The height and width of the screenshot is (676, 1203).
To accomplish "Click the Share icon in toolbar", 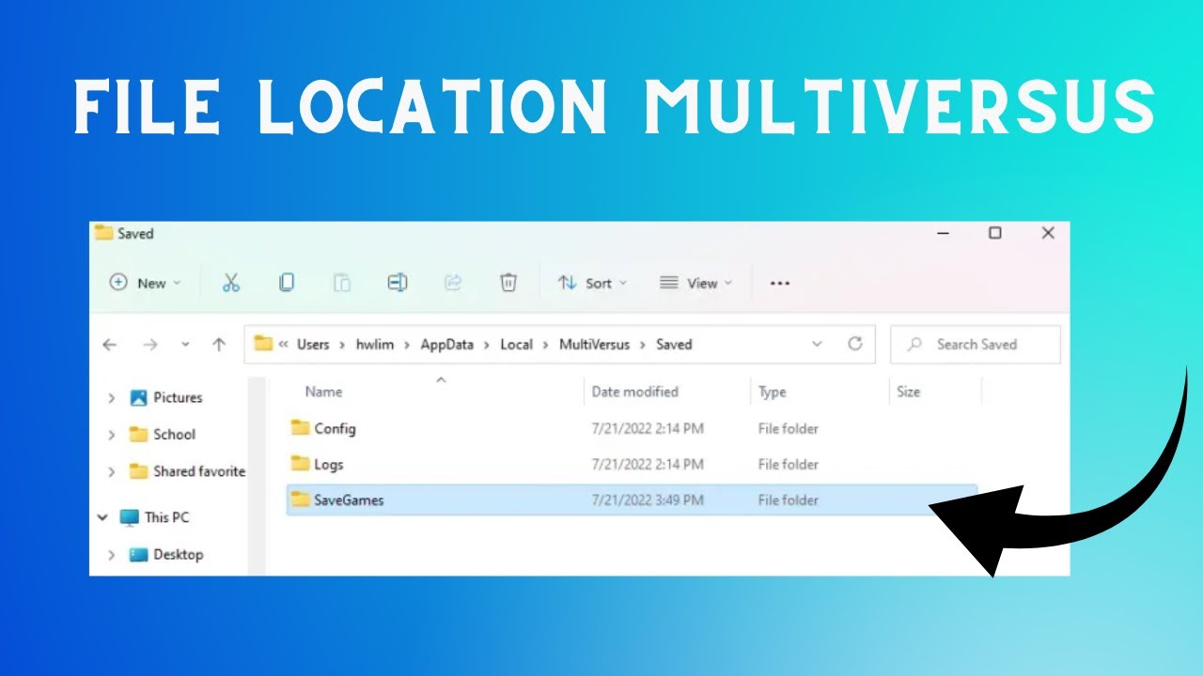I will click(452, 283).
